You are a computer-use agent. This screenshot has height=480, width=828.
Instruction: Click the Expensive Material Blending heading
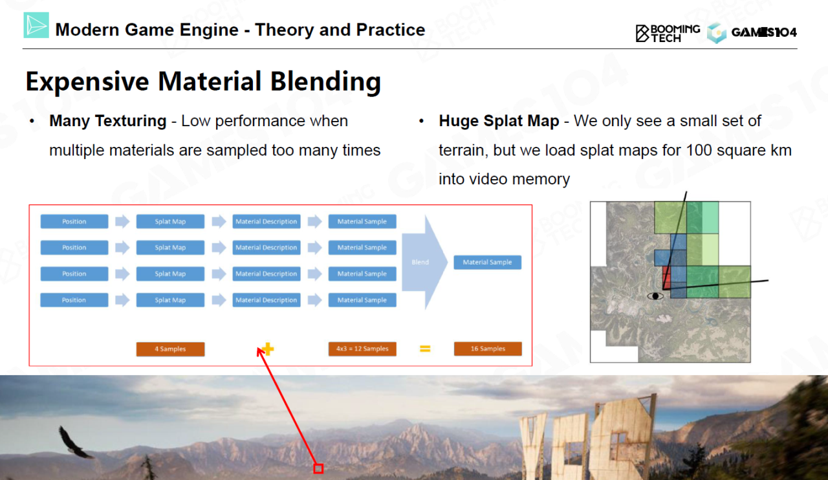pyautogui.click(x=203, y=82)
